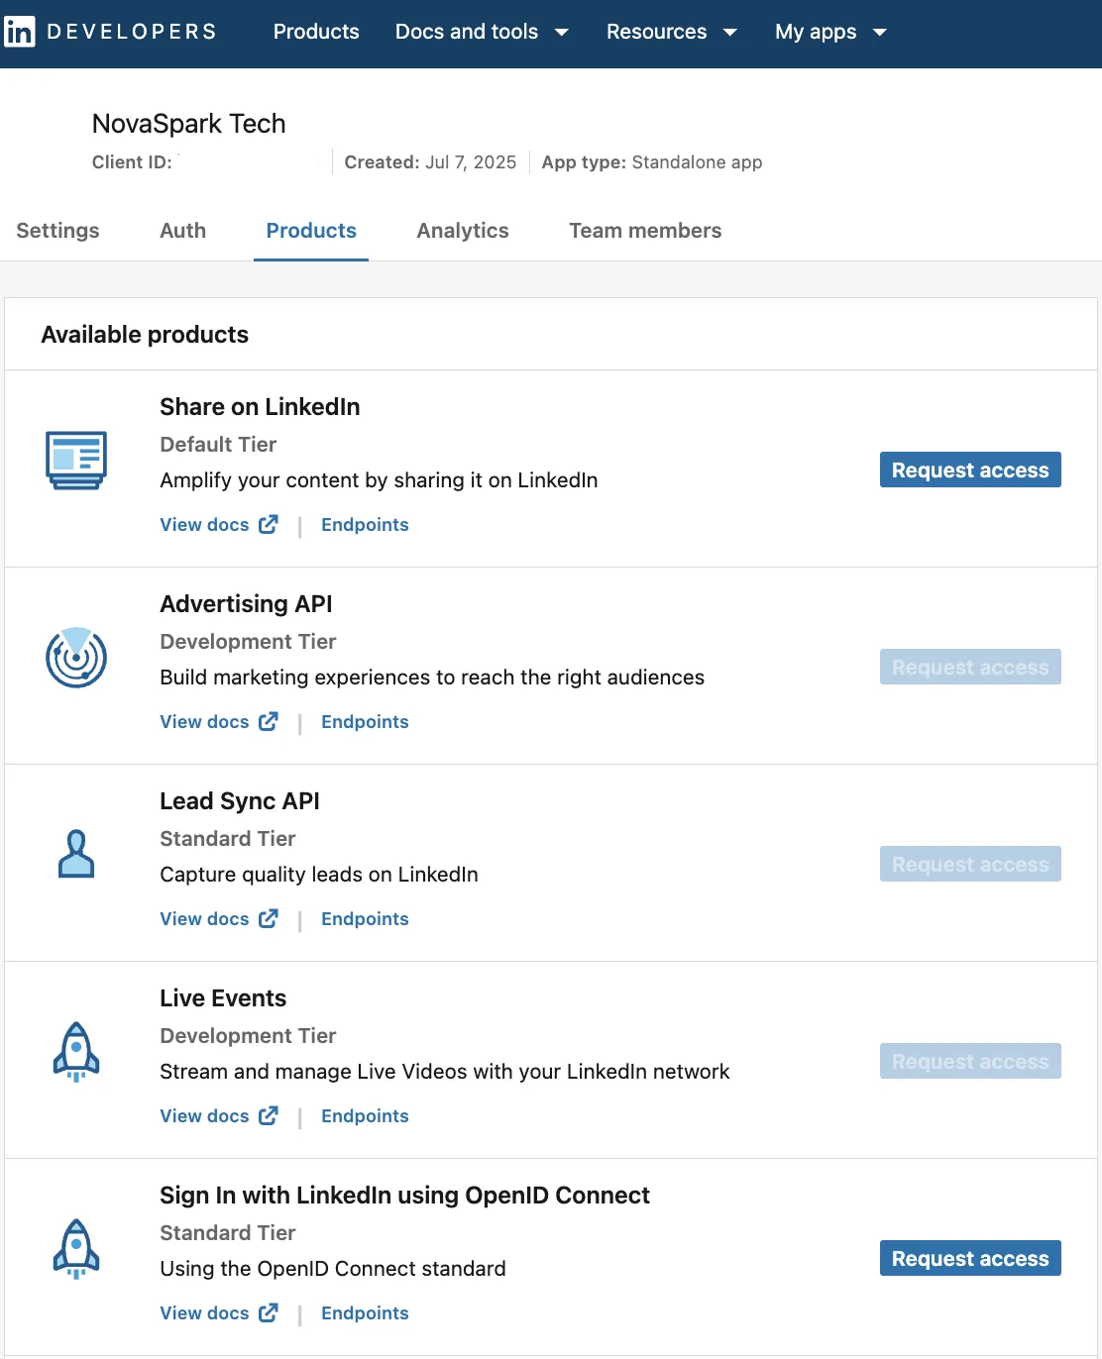Viewport: 1102px width, 1359px height.
Task: Click the LinkedIn logo icon
Action: [x=21, y=31]
